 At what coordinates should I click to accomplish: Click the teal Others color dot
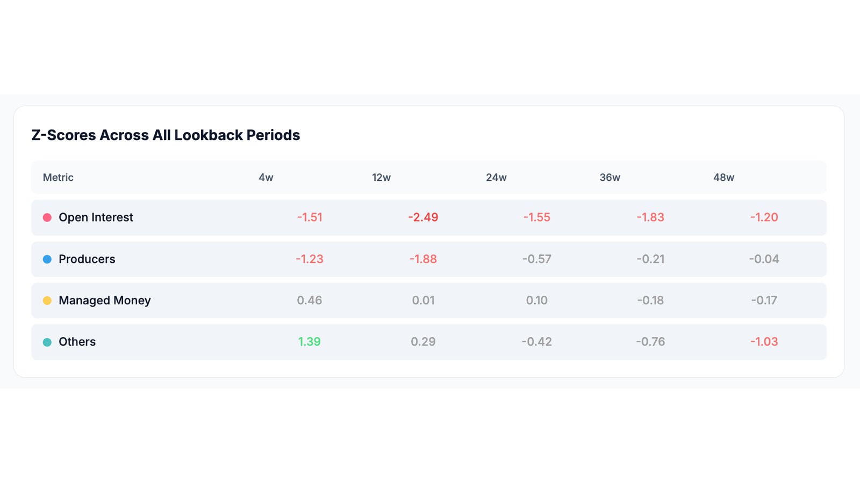(47, 342)
